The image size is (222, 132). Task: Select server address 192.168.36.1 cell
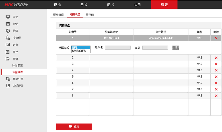coord(111,38)
